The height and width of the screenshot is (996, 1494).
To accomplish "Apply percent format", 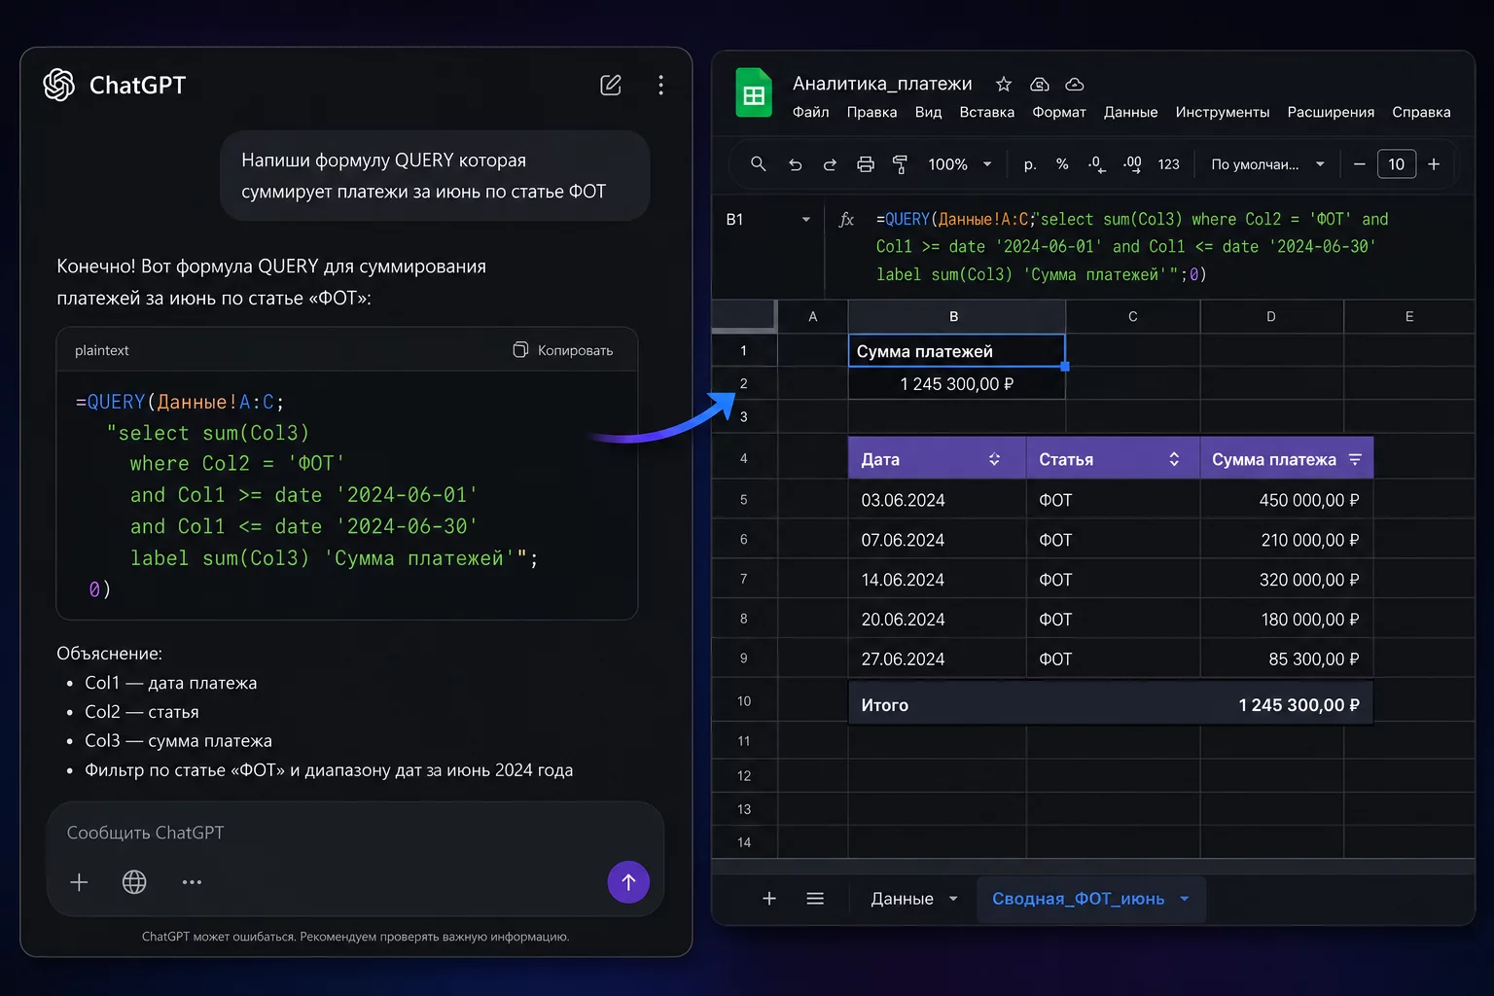I will 1062,164.
